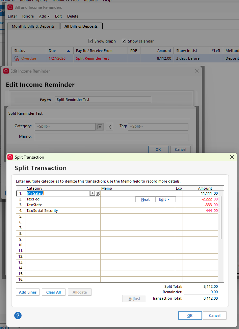Click the PDF column header
239x329 pixels.
click(x=134, y=51)
